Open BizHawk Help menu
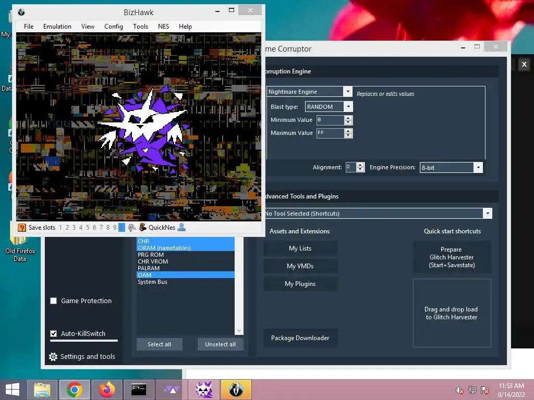The image size is (534, 400). [185, 27]
